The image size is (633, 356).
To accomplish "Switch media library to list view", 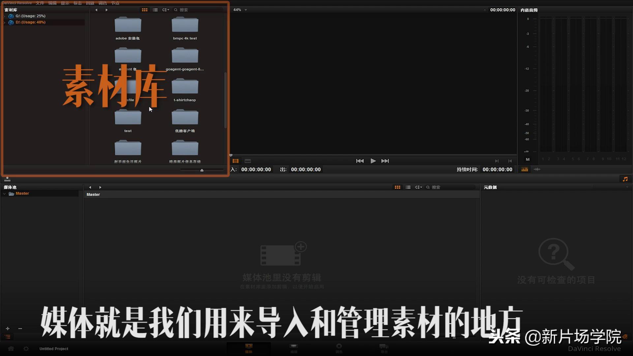I will (x=155, y=10).
